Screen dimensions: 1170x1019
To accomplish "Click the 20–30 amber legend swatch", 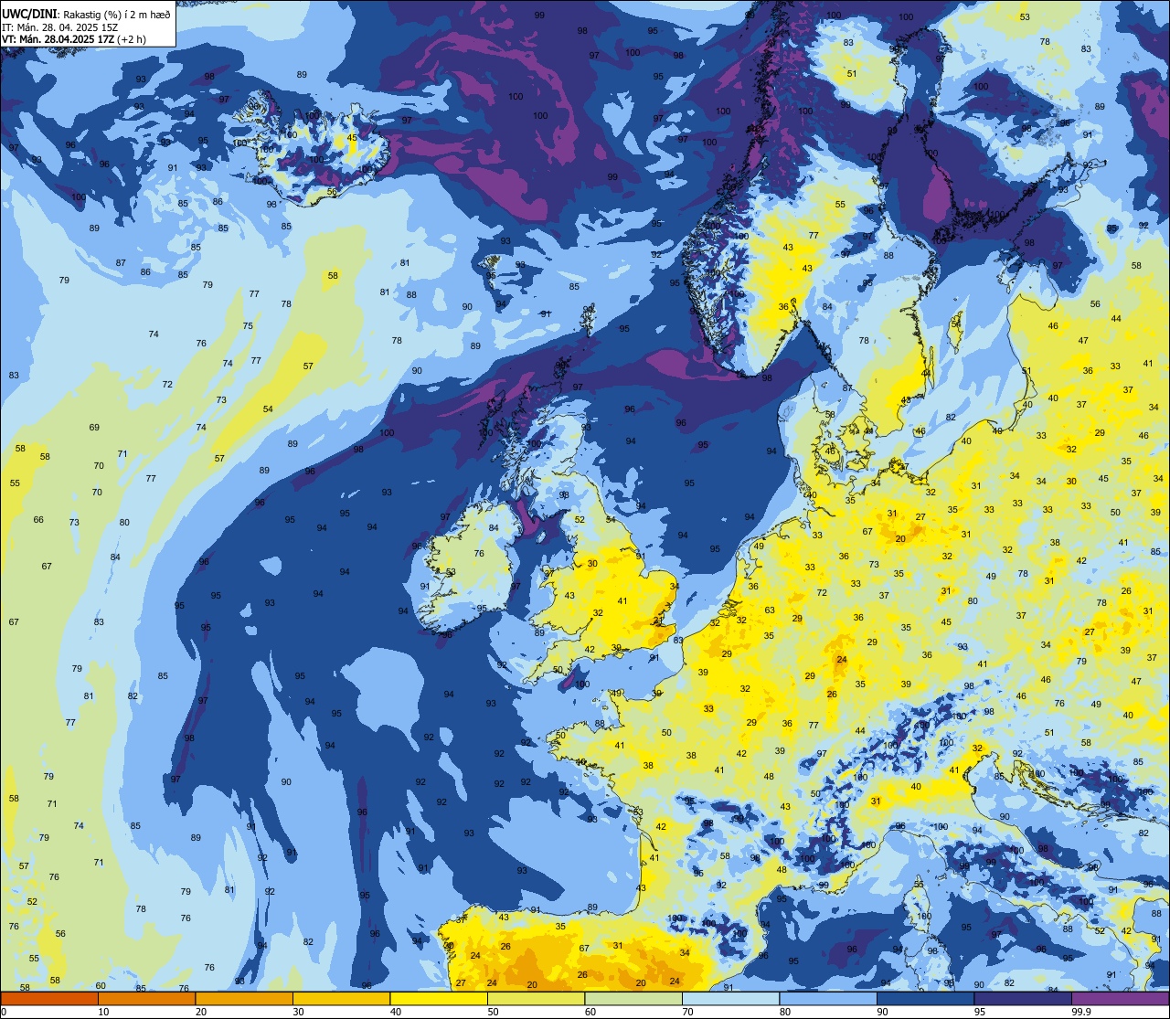I will pos(244,998).
